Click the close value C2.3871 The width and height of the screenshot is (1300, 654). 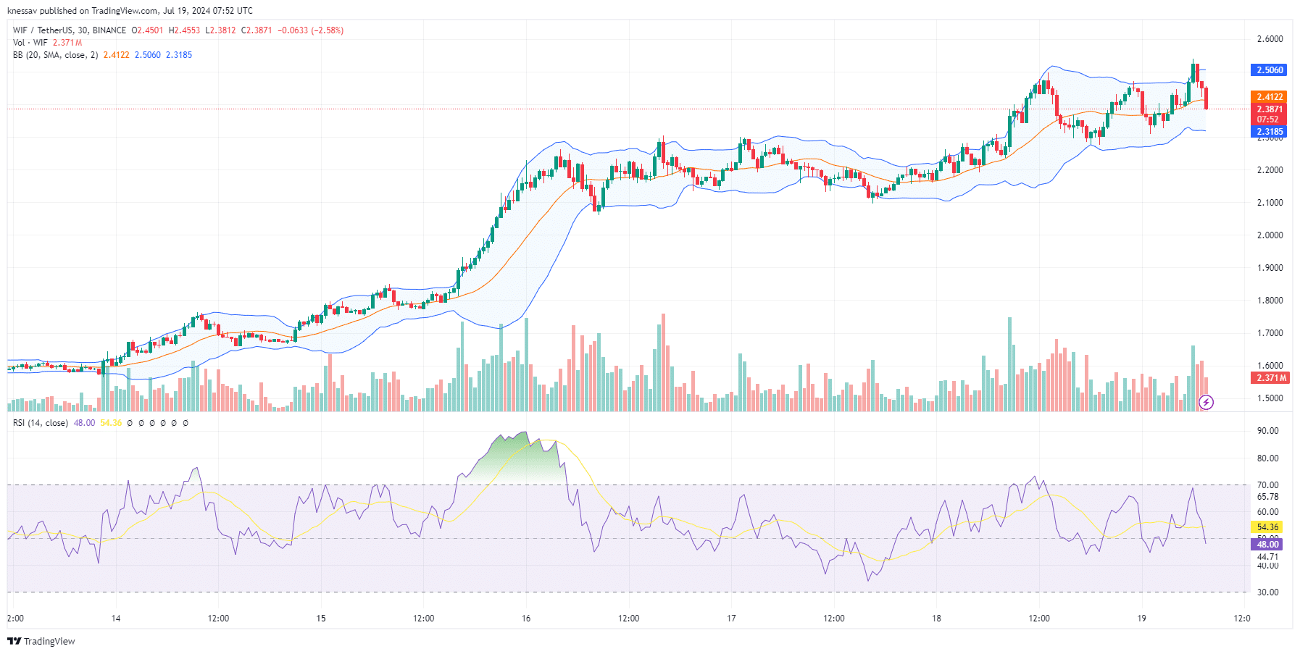[x=257, y=30]
